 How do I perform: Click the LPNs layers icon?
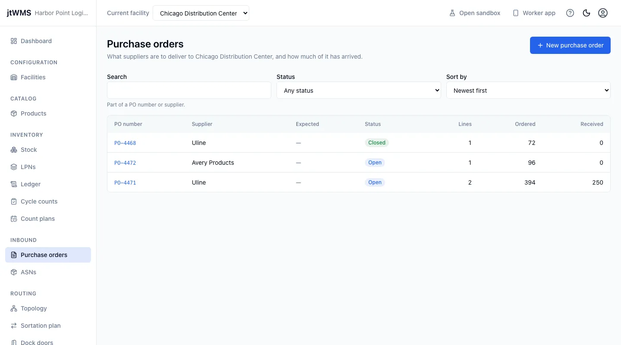pyautogui.click(x=14, y=167)
